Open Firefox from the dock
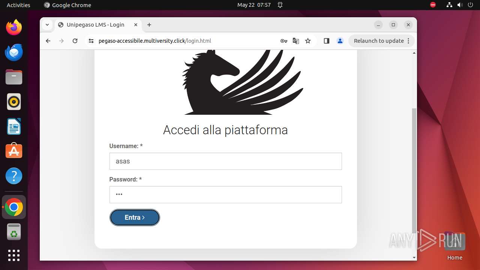The height and width of the screenshot is (270, 480). pyautogui.click(x=14, y=27)
